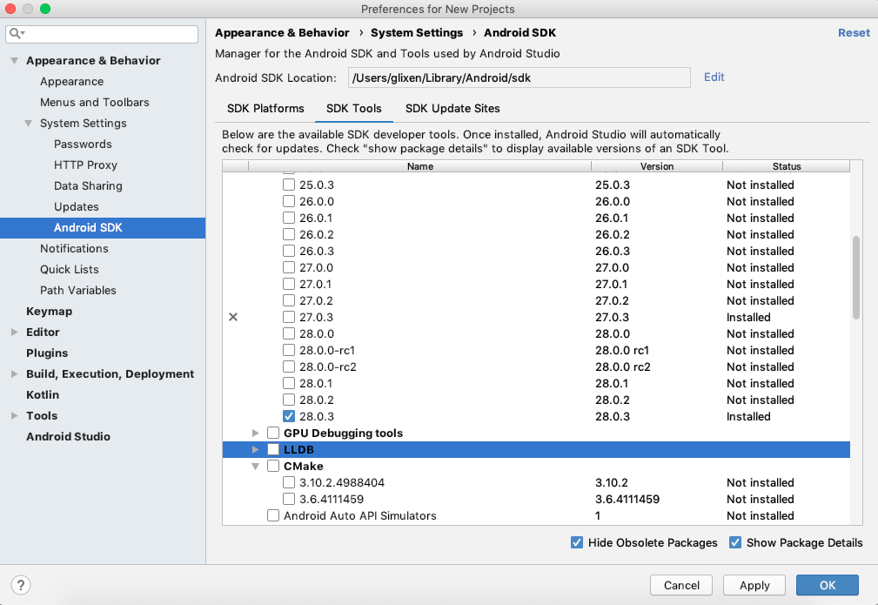Open Keymap settings
Image resolution: width=878 pixels, height=605 pixels.
click(x=50, y=312)
